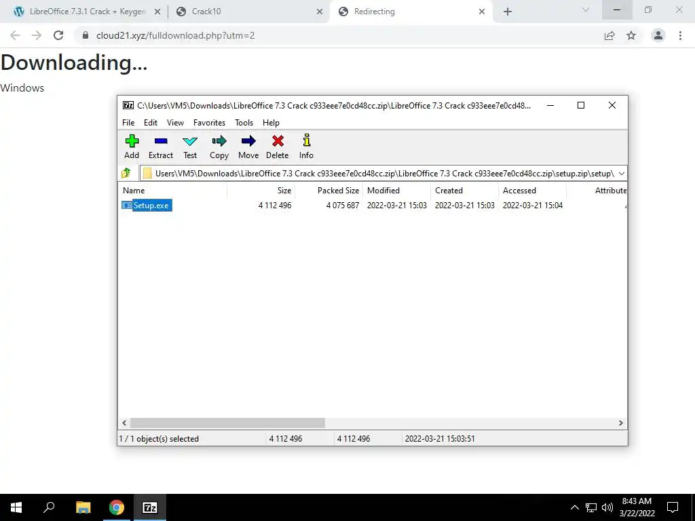Open the File menu in 7-Zip

pyautogui.click(x=128, y=123)
